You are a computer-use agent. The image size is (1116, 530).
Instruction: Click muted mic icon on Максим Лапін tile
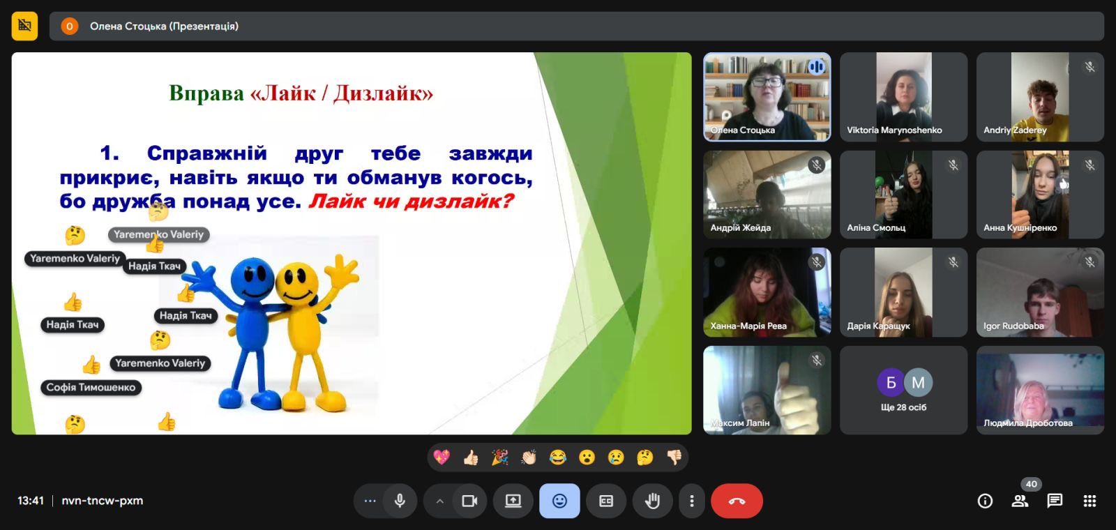click(x=817, y=360)
